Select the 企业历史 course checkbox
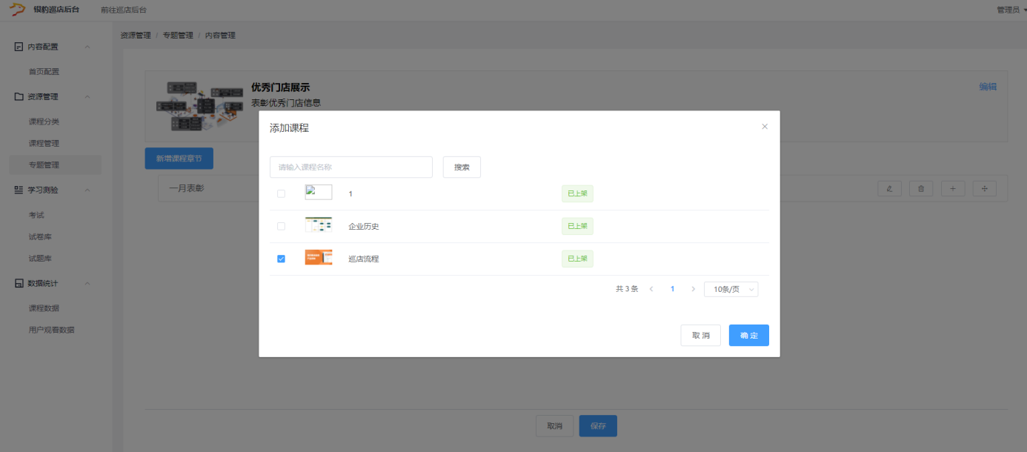The width and height of the screenshot is (1027, 452). (x=281, y=226)
